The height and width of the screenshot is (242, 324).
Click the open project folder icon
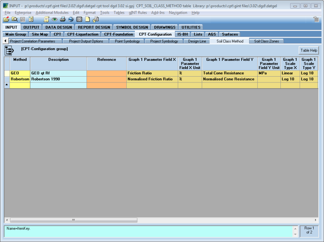point(6,19)
